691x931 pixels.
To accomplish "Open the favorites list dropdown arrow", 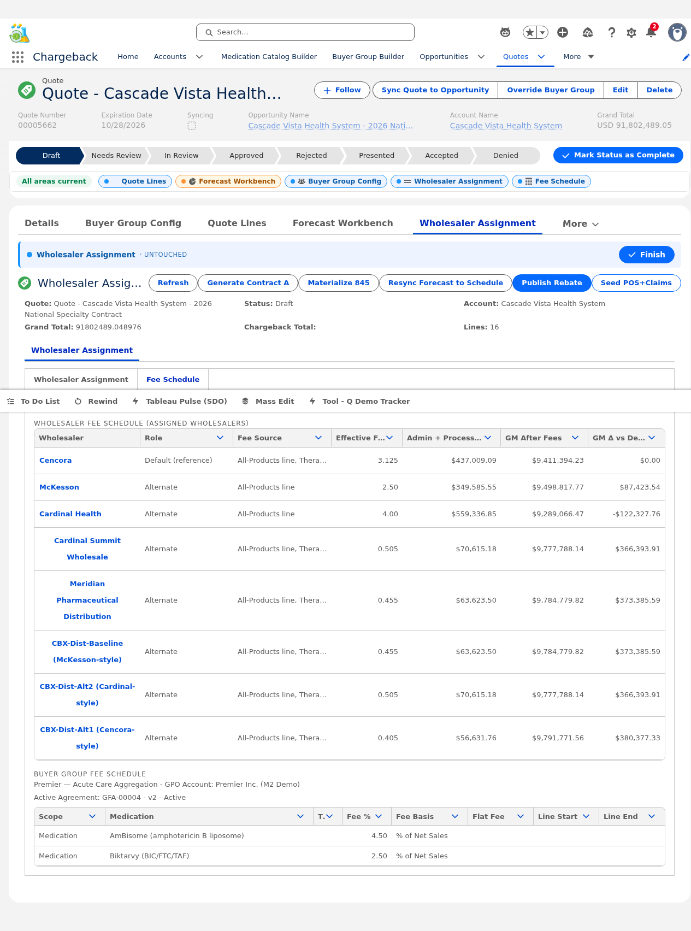I will pyautogui.click(x=542, y=32).
